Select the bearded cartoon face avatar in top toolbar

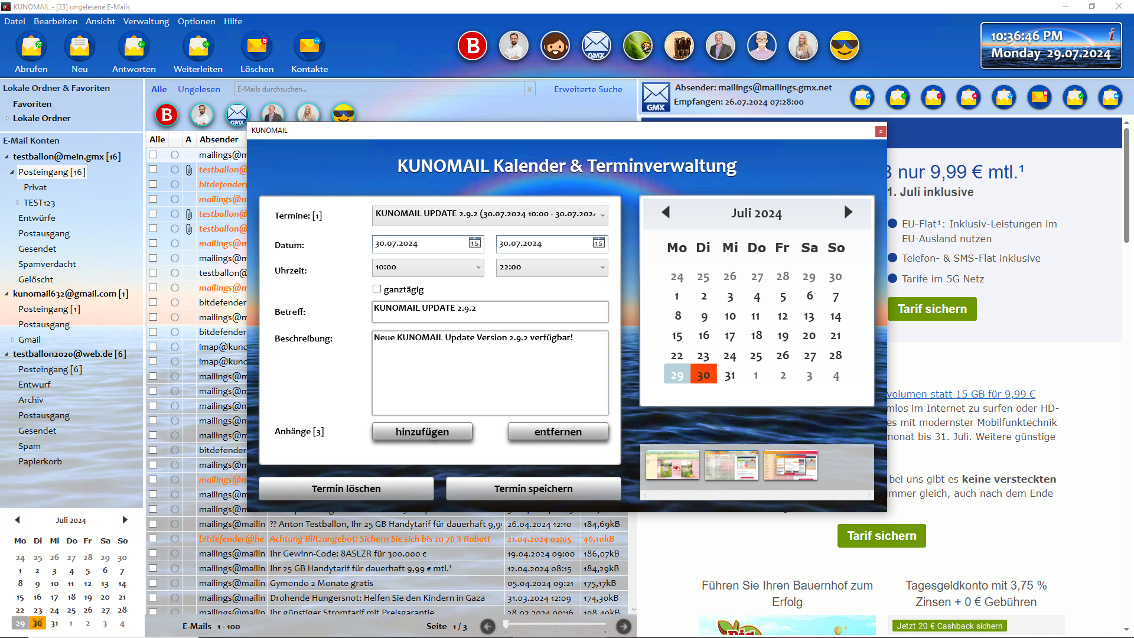point(555,46)
